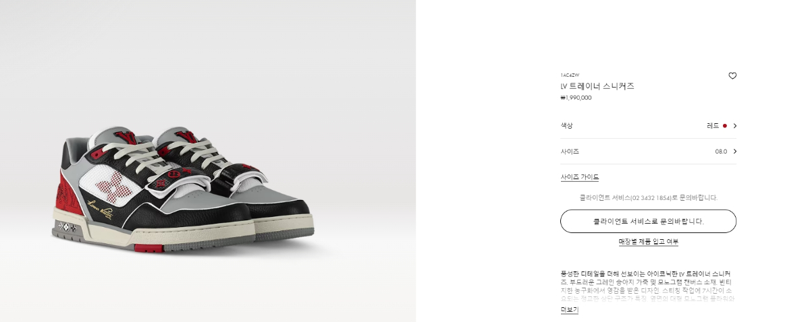Click the ₩1,990,000 price text
The image size is (810, 322).
click(x=576, y=98)
